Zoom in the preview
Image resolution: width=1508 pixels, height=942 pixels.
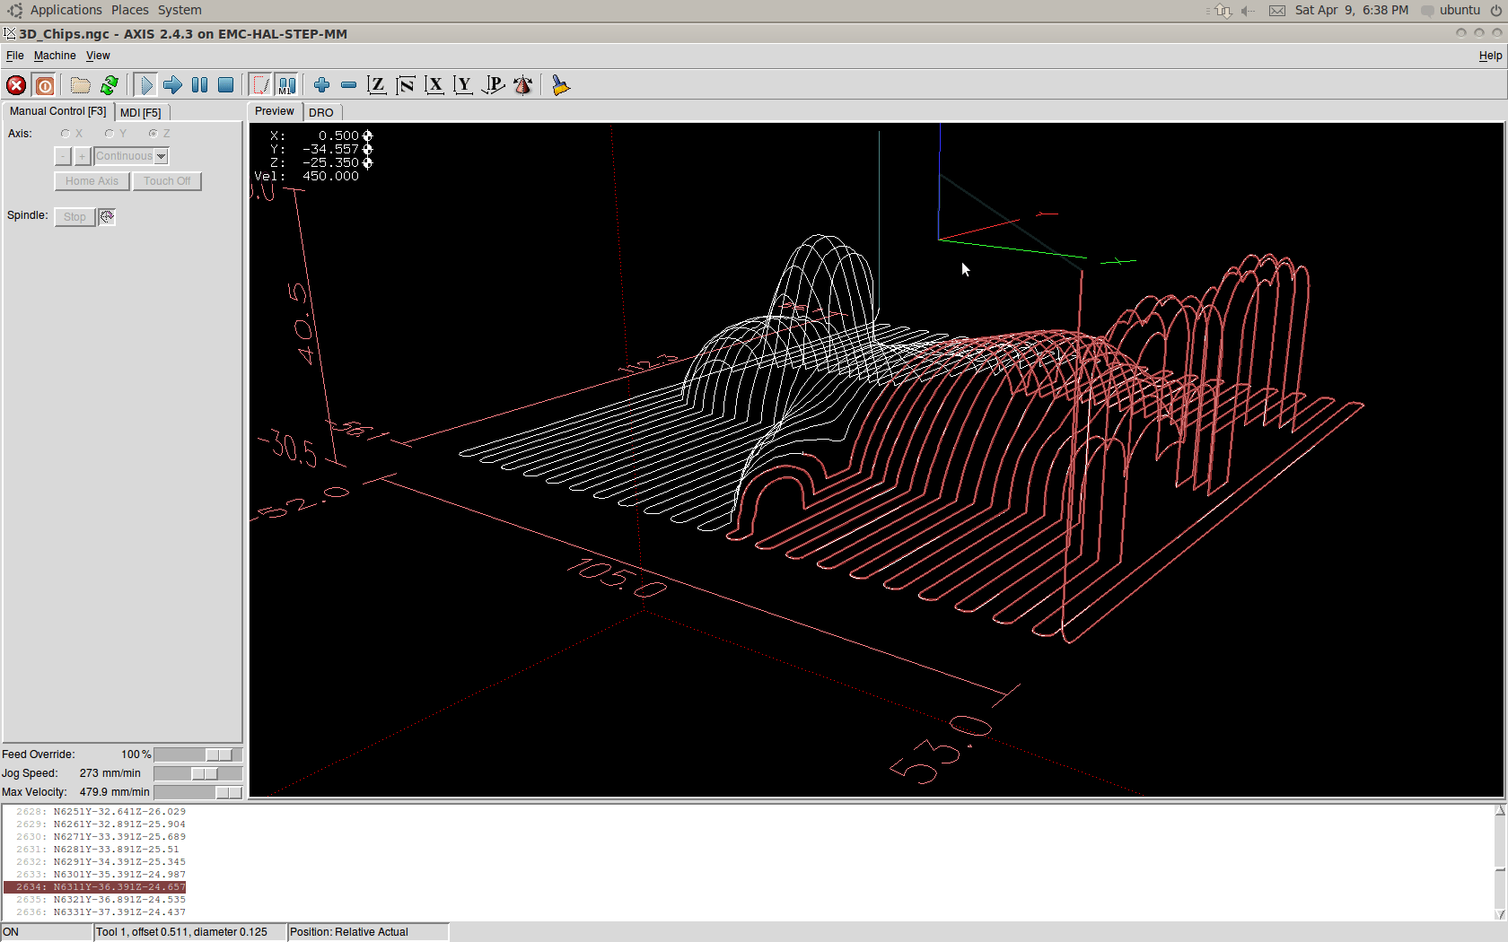point(321,85)
